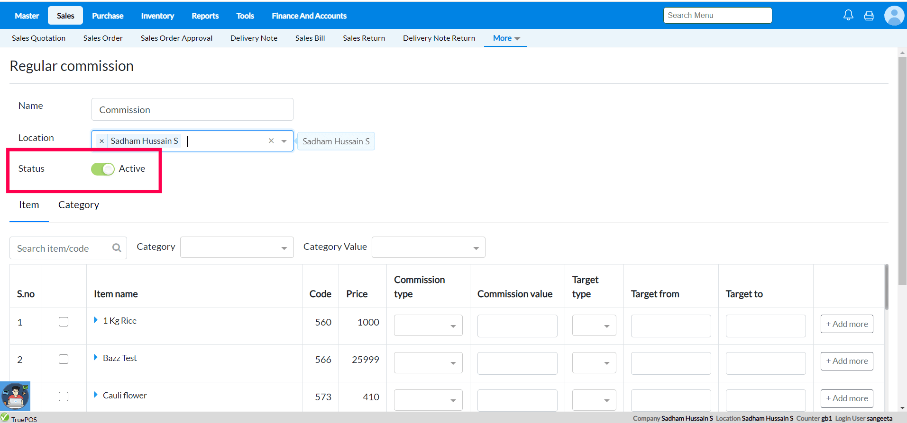The image size is (907, 423).
Task: Select the Bazz Test row checkbox
Action: 64,359
